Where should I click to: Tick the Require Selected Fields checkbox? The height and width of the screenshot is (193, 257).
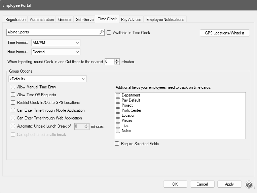117,144
